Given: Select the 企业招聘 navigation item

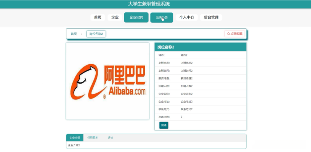Looking at the screenshot, I should click(136, 18).
